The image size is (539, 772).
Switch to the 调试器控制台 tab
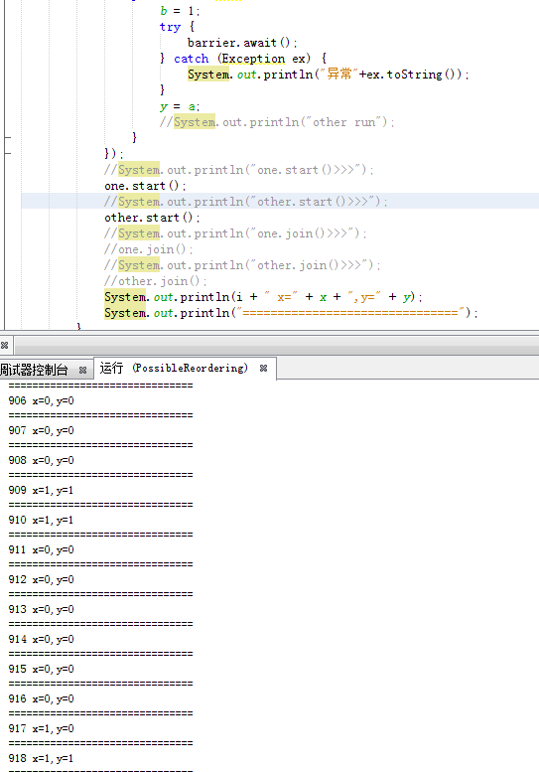pyautogui.click(x=34, y=370)
